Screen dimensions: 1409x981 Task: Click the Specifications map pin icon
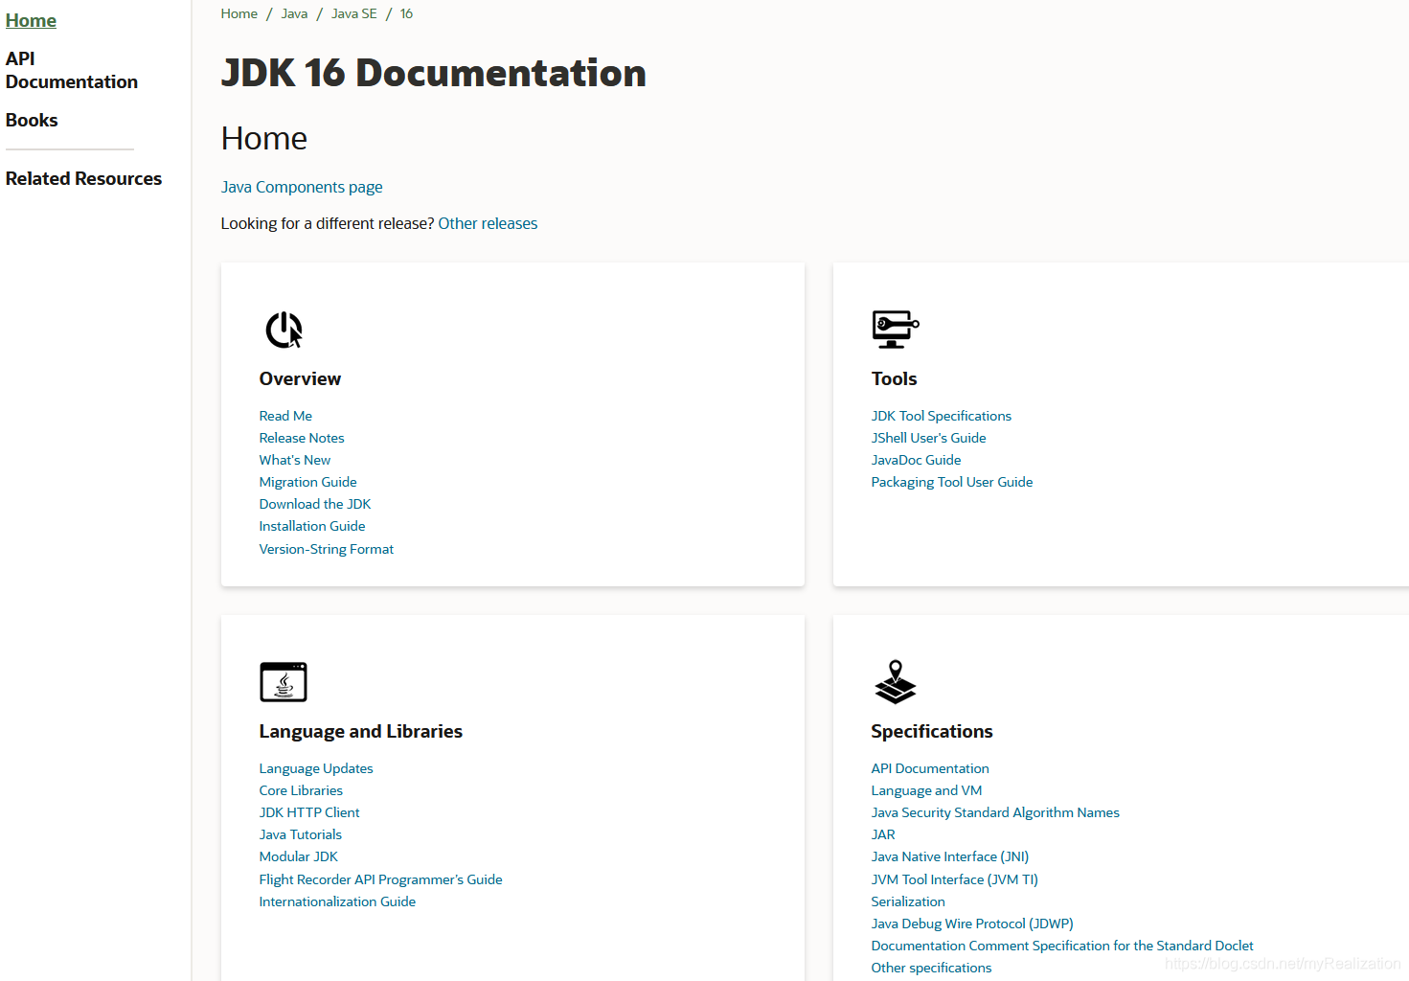(x=895, y=681)
